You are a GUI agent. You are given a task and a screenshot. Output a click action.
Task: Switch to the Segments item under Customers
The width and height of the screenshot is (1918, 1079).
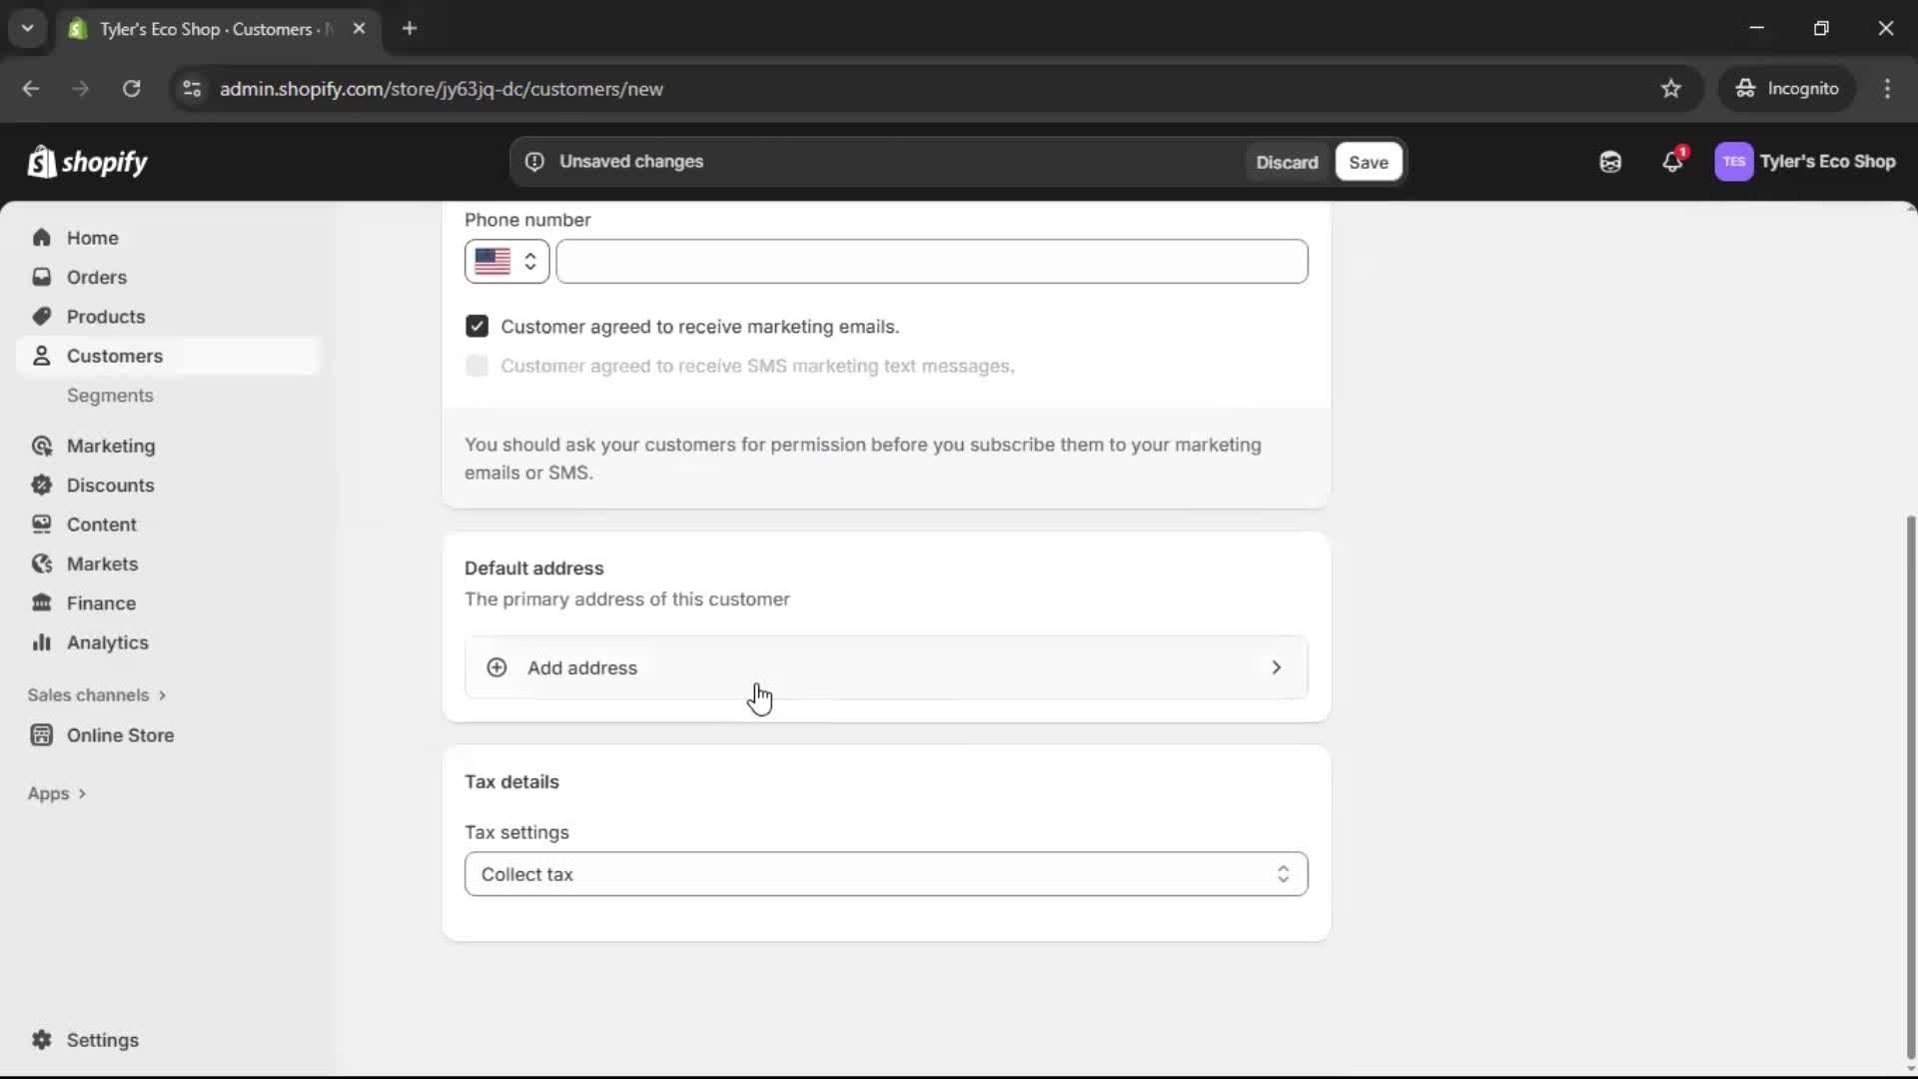(110, 396)
